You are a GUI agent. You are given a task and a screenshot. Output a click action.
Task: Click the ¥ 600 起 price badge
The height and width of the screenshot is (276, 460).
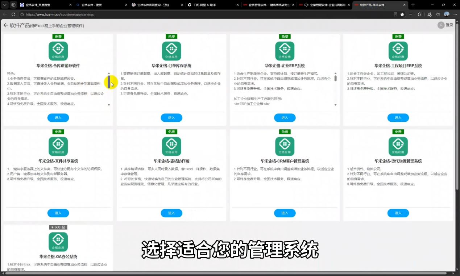pyautogui.click(x=58, y=227)
